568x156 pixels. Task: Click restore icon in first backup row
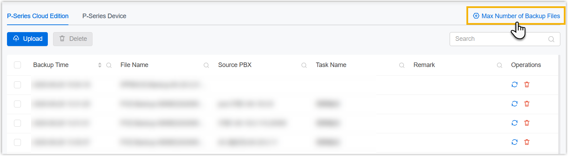pyautogui.click(x=514, y=84)
